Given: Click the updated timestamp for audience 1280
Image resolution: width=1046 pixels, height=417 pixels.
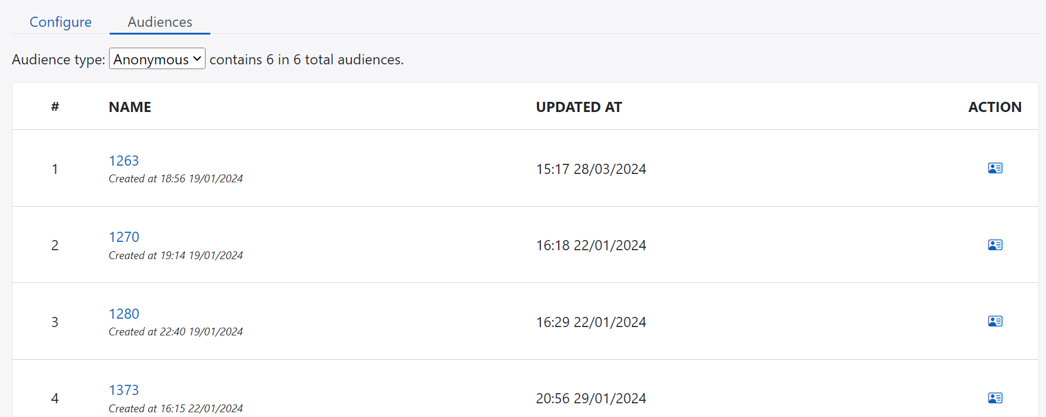Looking at the screenshot, I should [590, 321].
